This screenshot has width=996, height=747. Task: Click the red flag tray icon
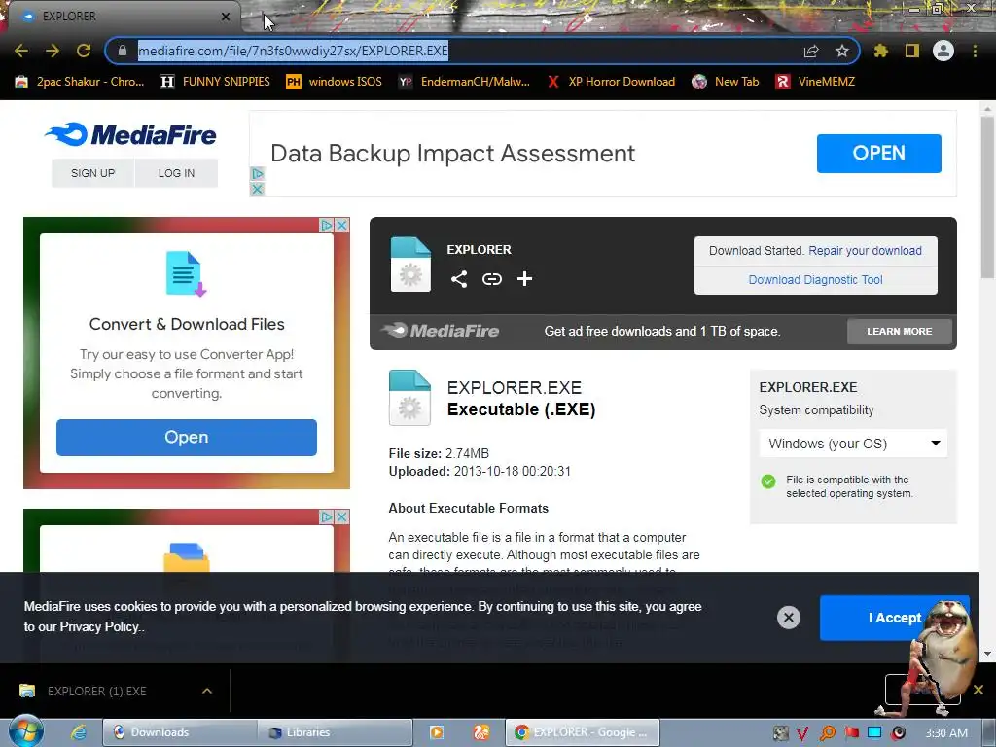click(x=851, y=733)
